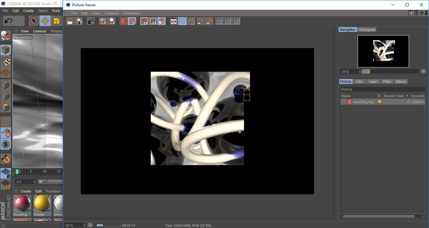The width and height of the screenshot is (429, 228).
Task: Click Planar Workplane grid icon
Action: click(x=6, y=184)
